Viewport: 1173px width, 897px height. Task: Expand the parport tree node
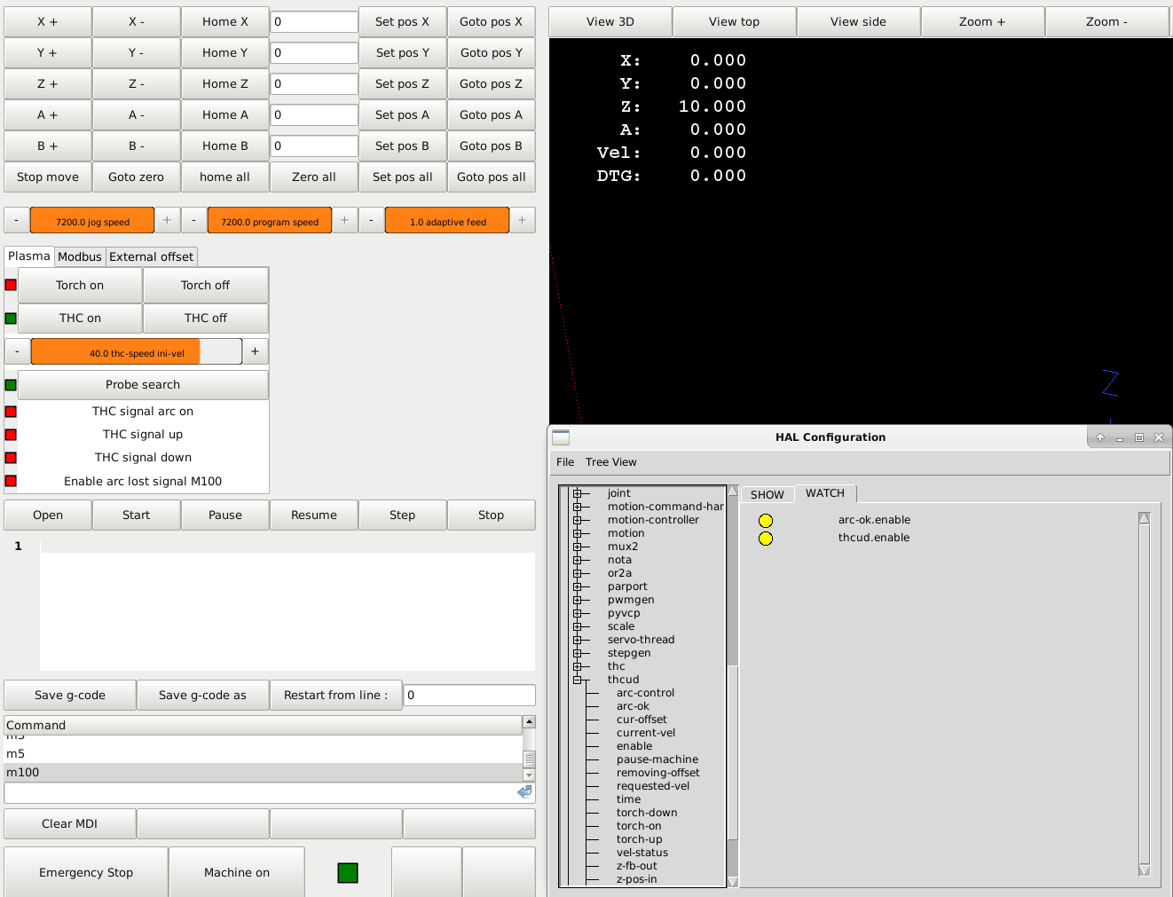[x=577, y=586]
